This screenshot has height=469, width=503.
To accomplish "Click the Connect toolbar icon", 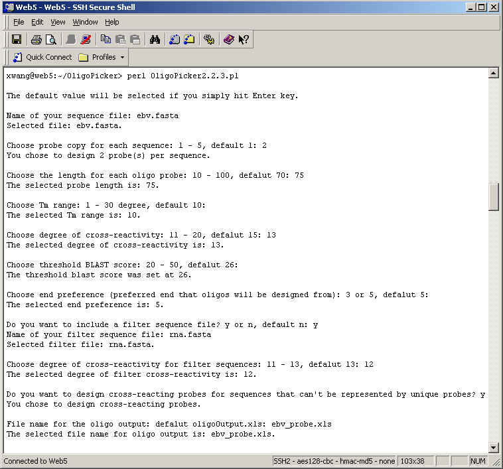I will point(70,39).
